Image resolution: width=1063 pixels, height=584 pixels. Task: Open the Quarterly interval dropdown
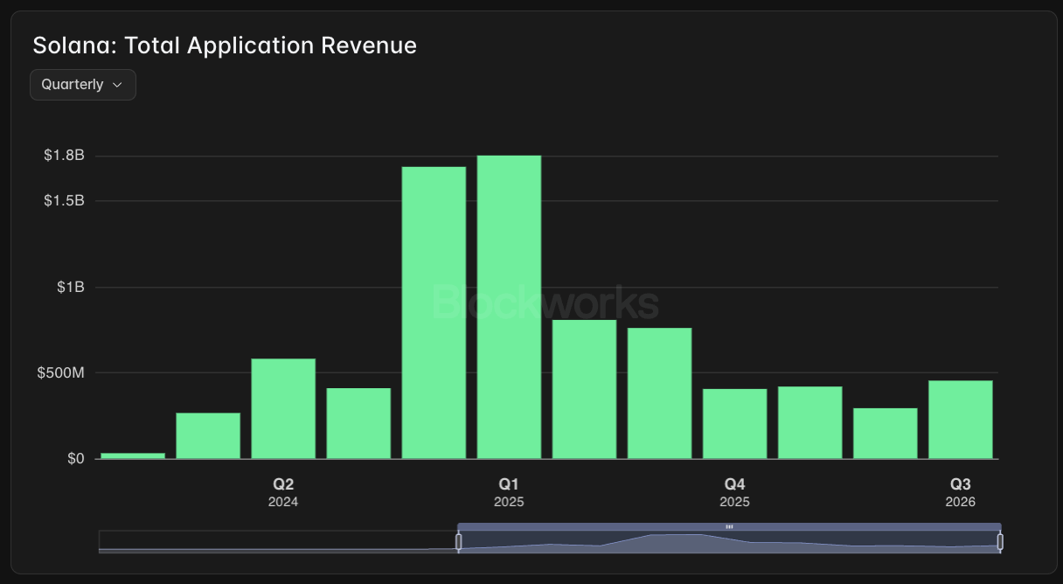[x=83, y=85]
